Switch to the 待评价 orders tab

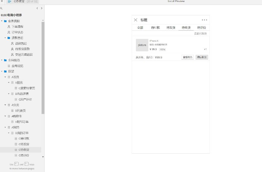pyautogui.click(x=201, y=28)
